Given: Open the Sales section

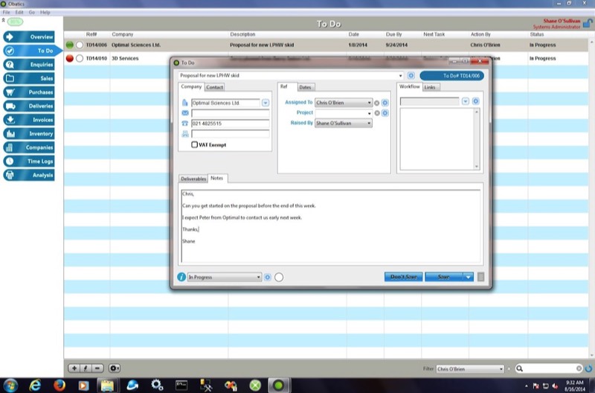Looking at the screenshot, I should [29, 78].
